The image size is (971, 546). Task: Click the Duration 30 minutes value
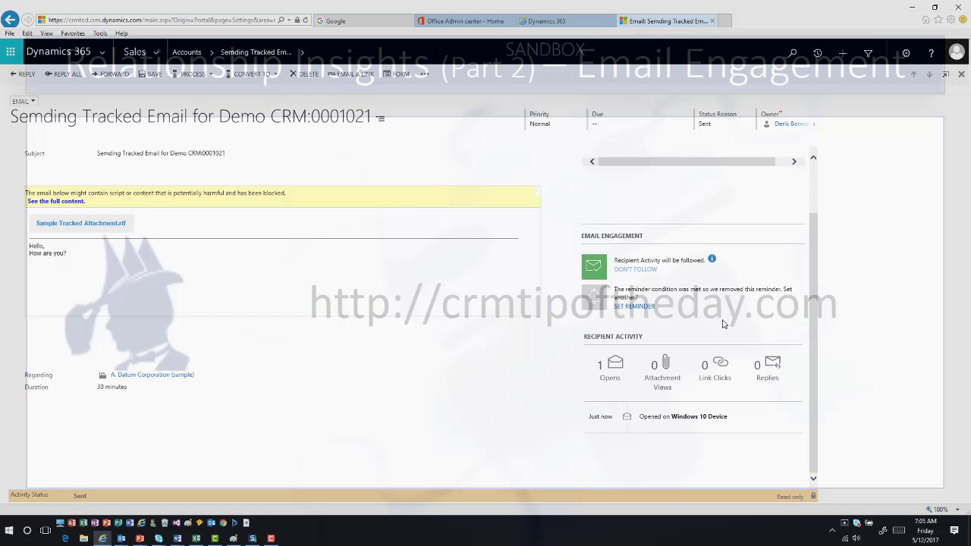[112, 387]
